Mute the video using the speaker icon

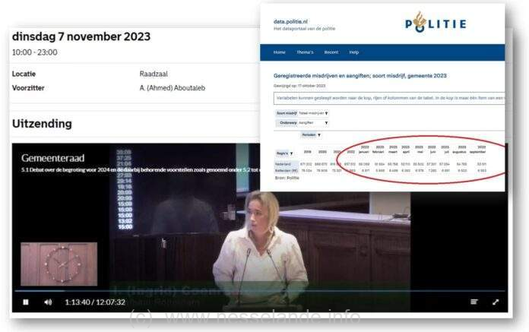tap(48, 302)
